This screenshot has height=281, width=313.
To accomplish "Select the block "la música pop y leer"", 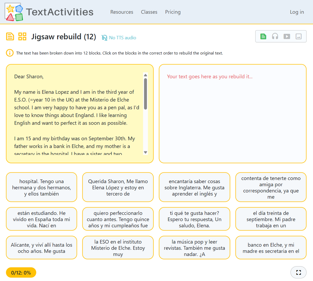I will tap(194, 248).
